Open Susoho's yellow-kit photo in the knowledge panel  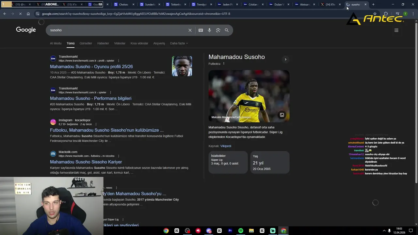(249, 96)
